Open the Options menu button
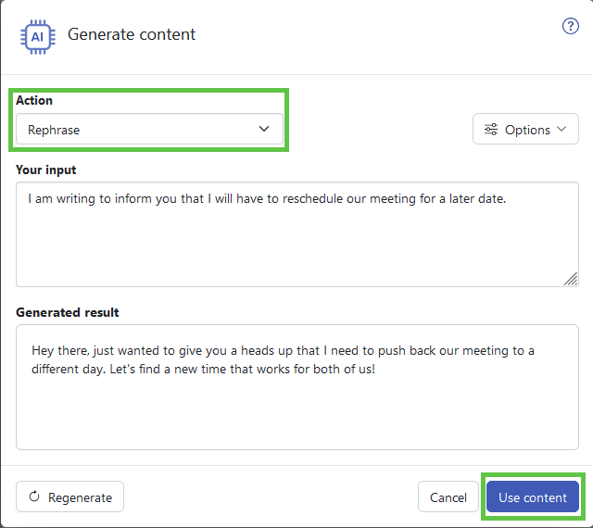 click(x=525, y=129)
